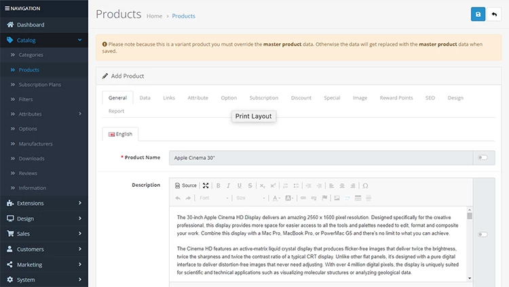Open the Size dropdown
The image size is (509, 287).
pos(250,198)
